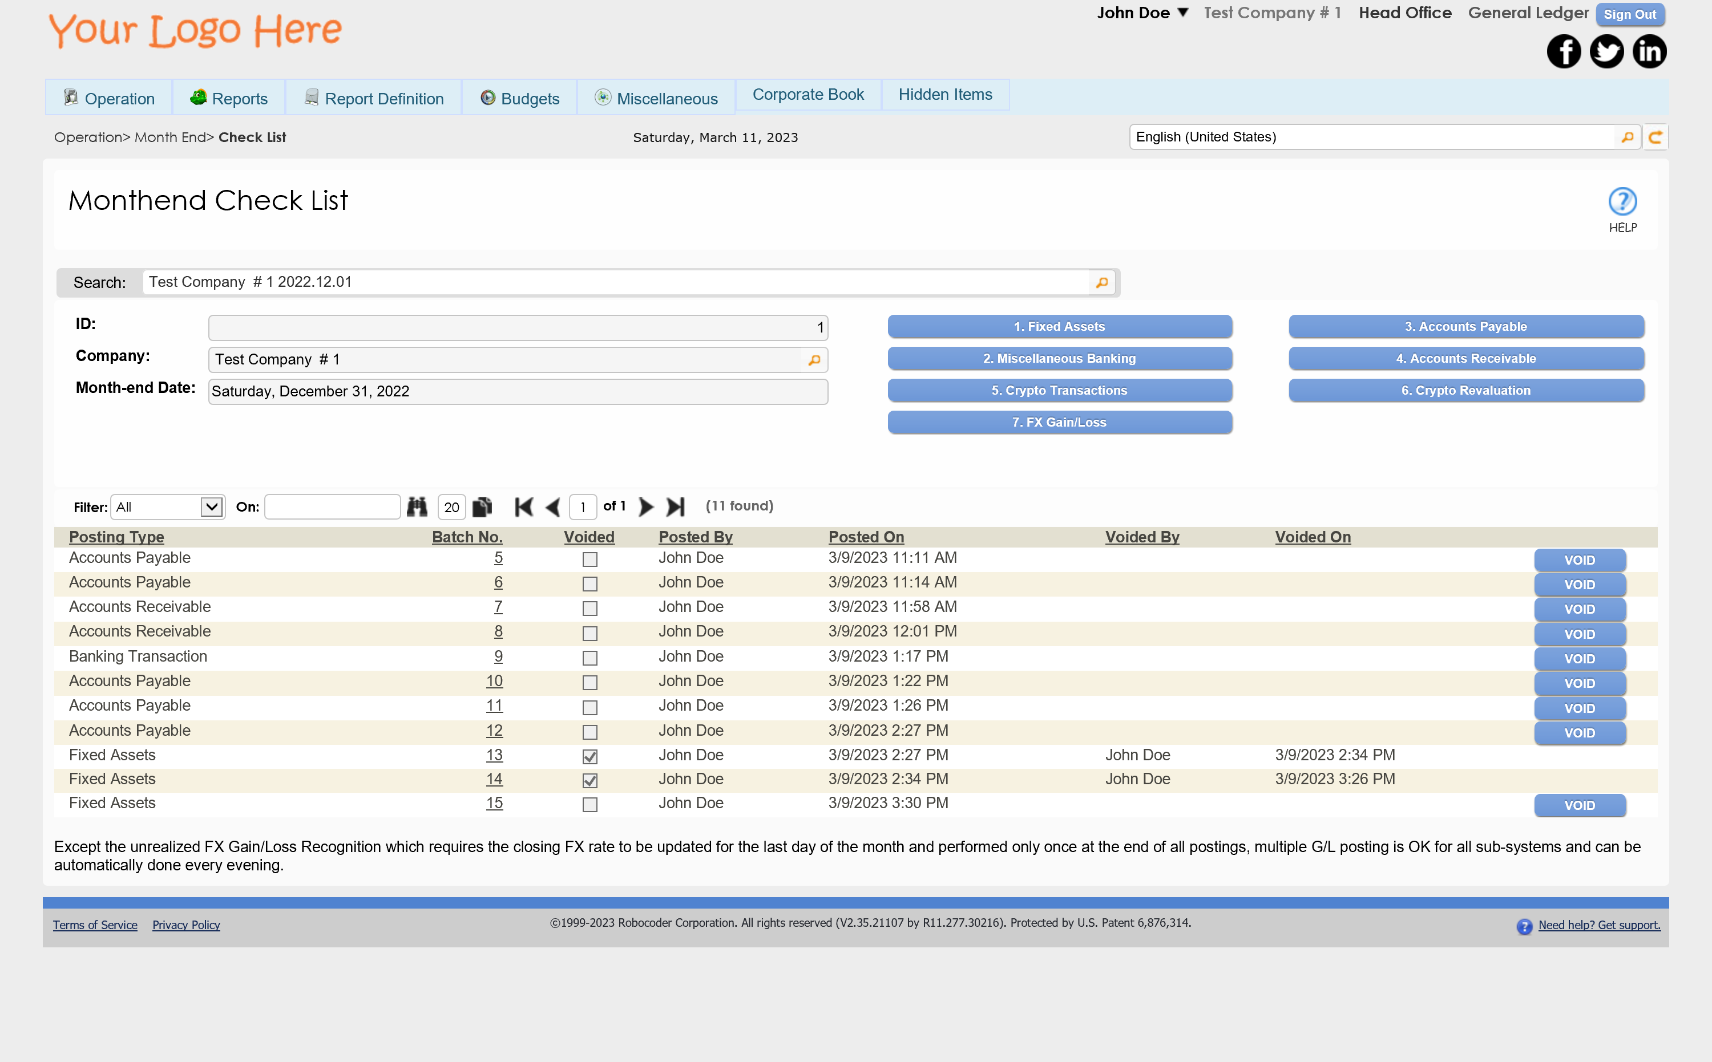Uncheck Voided for Fixed Assets batch 13
This screenshot has height=1062, width=1712.
pyautogui.click(x=589, y=756)
